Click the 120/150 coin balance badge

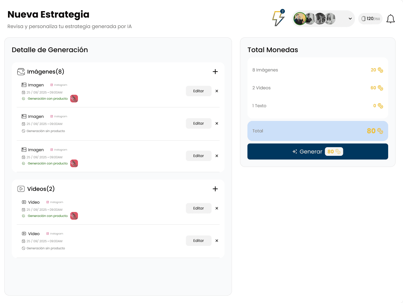coord(370,19)
